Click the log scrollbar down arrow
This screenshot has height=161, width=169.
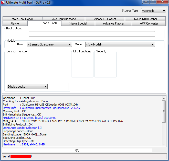coord(164,144)
